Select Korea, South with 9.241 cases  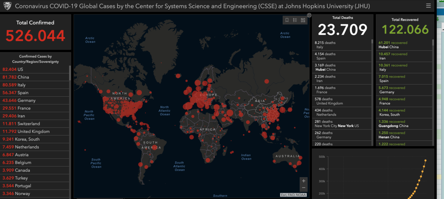[x=35, y=139]
